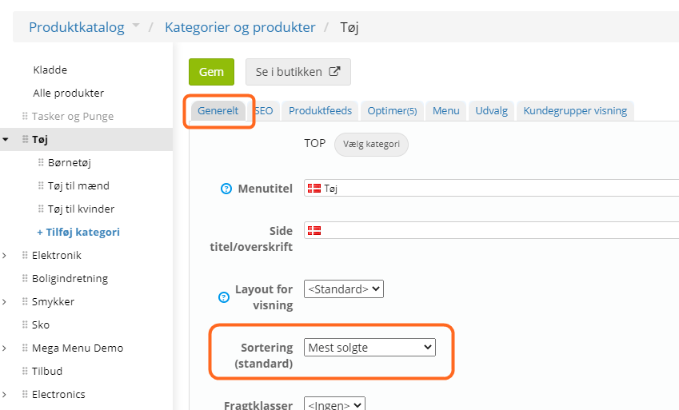Click drag handle beside Elektronik

coord(25,256)
